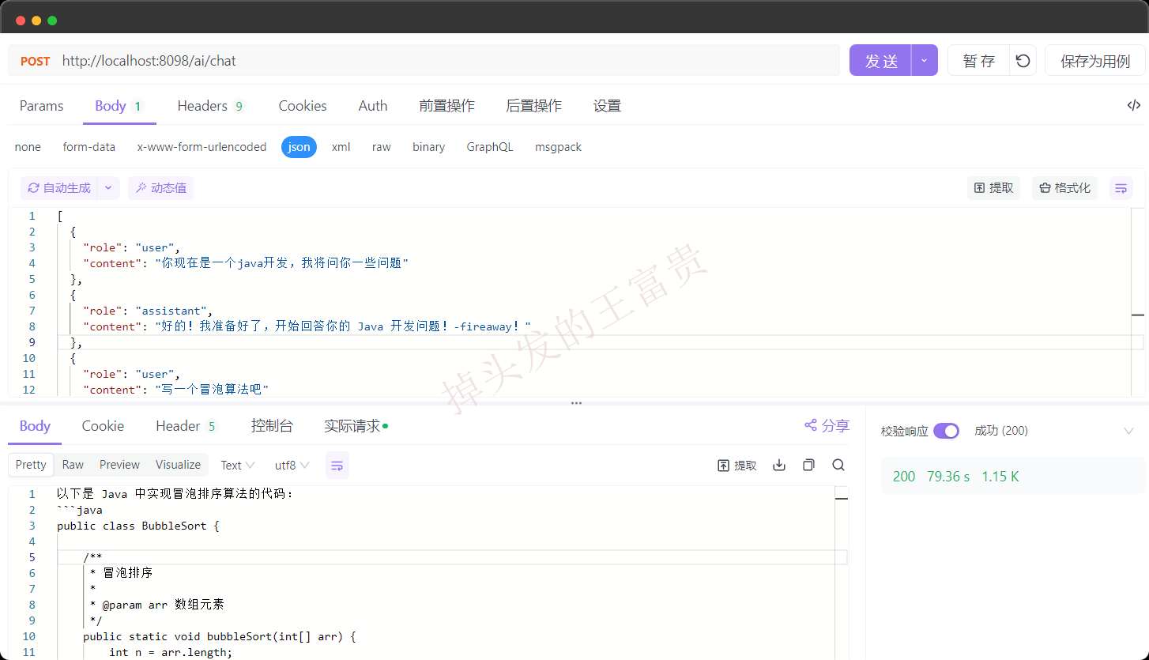
Task: Expand the validation panel chevron
Action: point(1128,431)
